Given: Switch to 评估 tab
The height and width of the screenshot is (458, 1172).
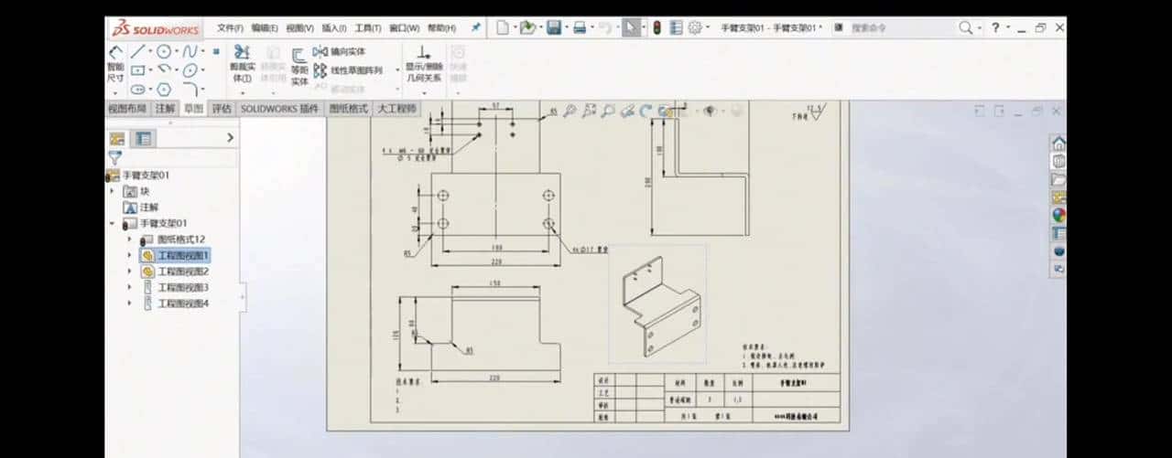Looking at the screenshot, I should 222,109.
